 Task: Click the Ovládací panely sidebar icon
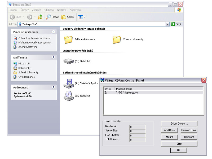pos(15,77)
